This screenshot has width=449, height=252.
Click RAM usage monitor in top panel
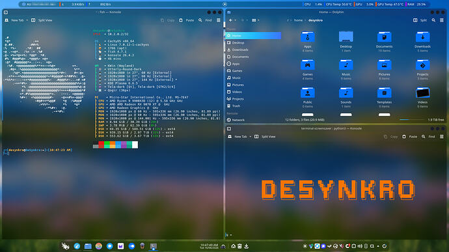pos(416,5)
